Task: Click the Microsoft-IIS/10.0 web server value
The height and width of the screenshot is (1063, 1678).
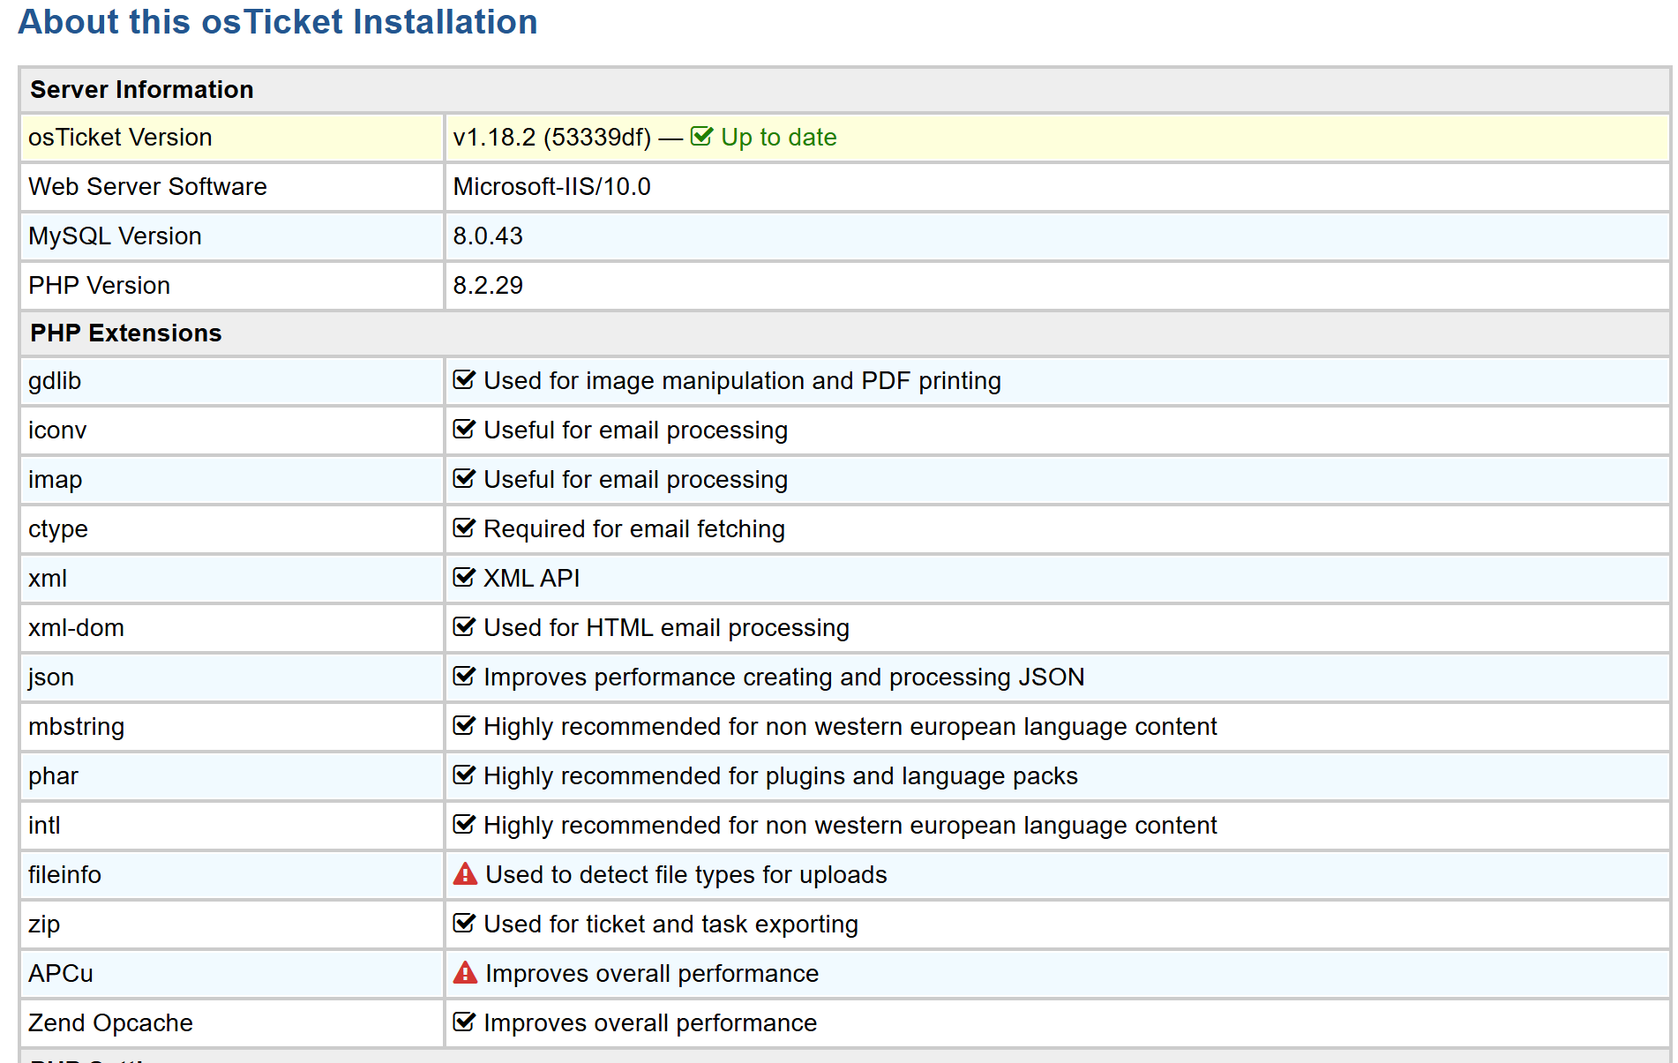Action: click(551, 187)
